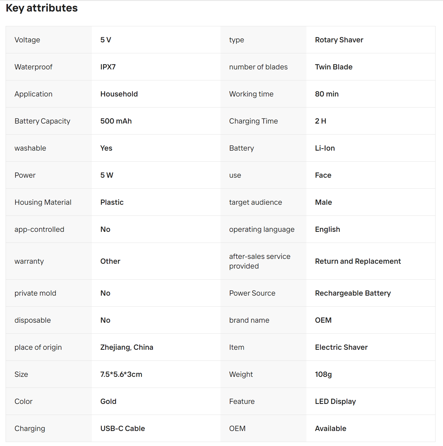Select the LED Display feature value
443x446 pixels.
335,402
